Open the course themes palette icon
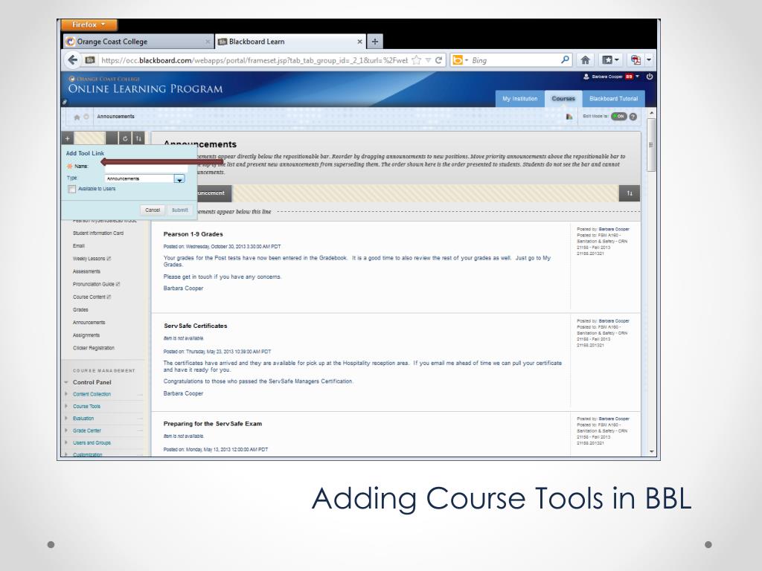Viewport: 762px width, 571px height. point(569,117)
